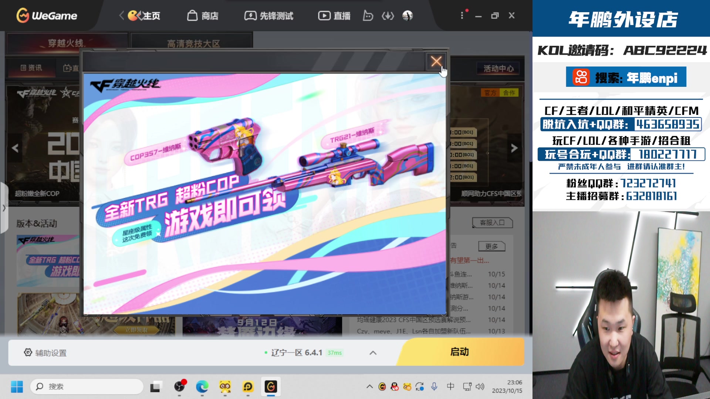Viewport: 710px width, 399px height.
Task: Click the 官方 label on banner
Action: [490, 93]
